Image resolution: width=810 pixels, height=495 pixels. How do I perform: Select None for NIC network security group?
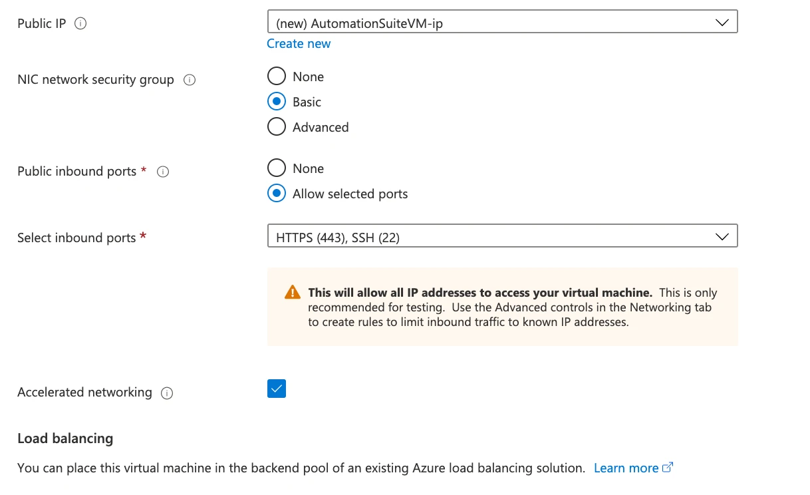coord(276,77)
